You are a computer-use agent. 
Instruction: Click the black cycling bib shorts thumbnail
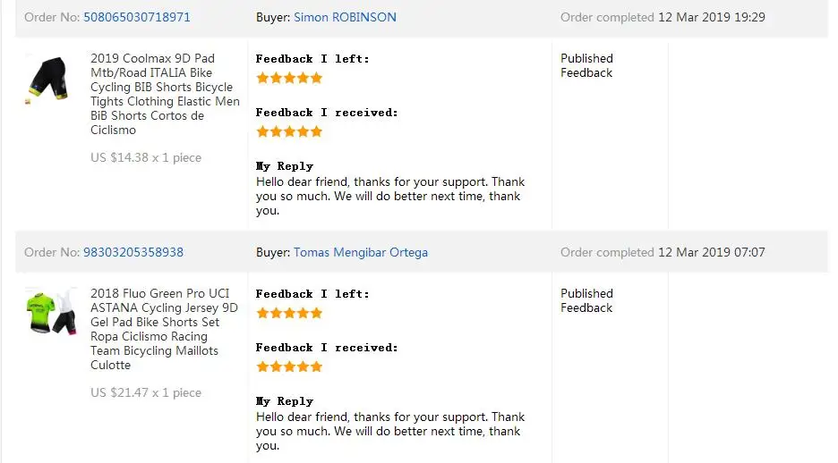click(48, 80)
